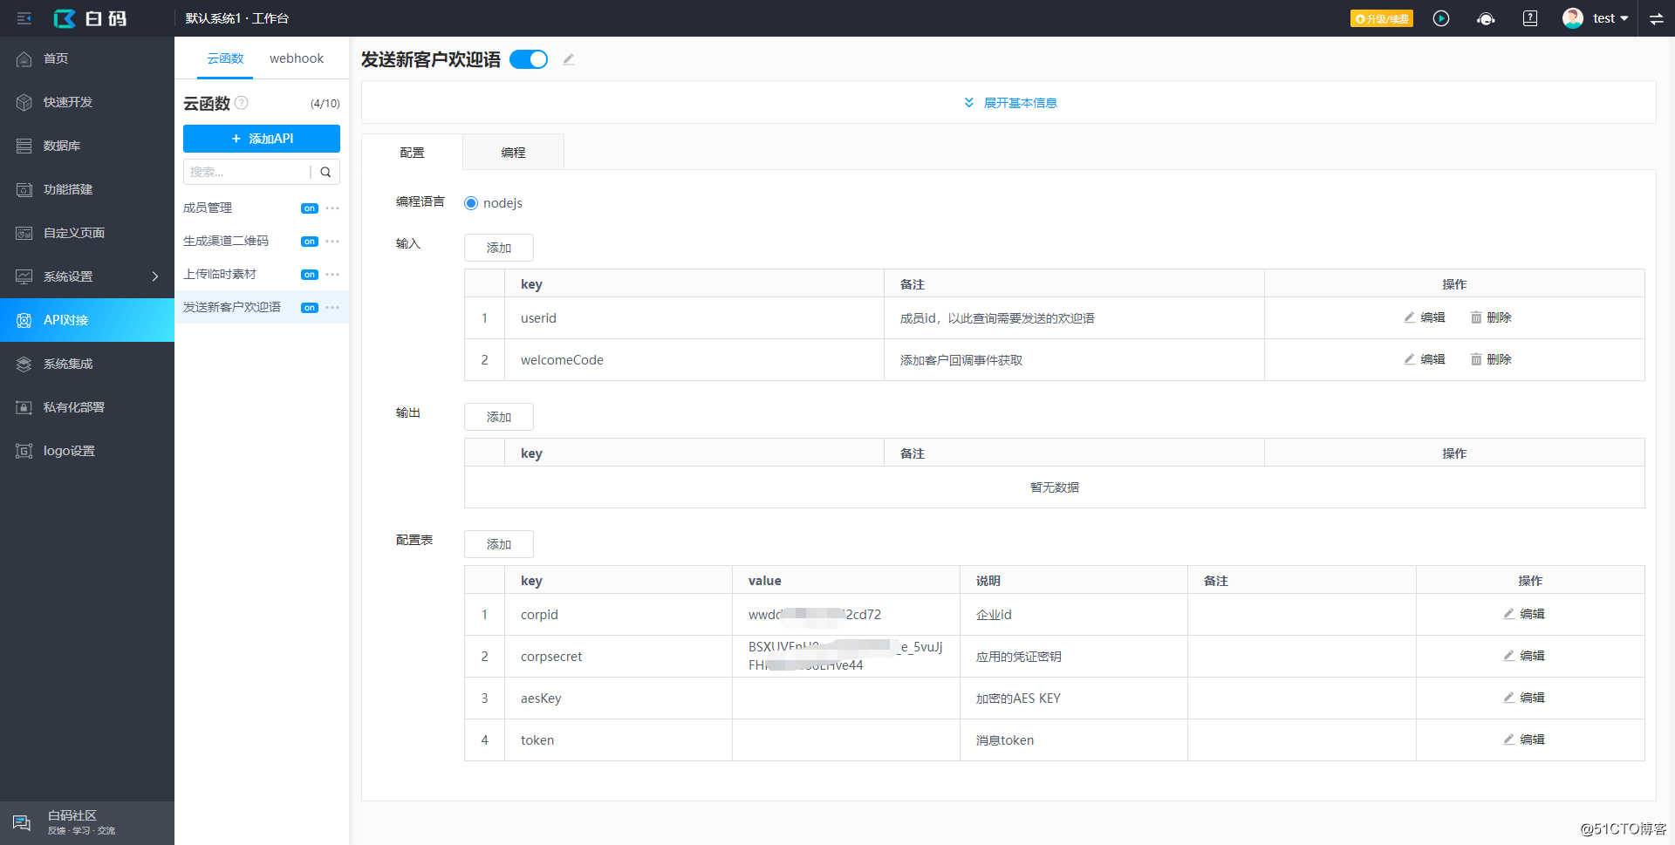Click the search magnifier icon

tap(325, 172)
